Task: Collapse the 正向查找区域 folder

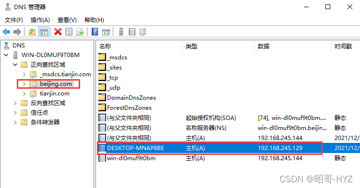Action: tap(15, 65)
